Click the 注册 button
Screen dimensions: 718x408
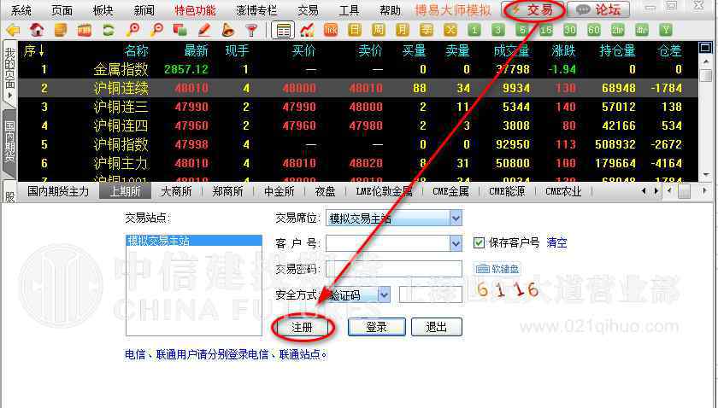pos(303,327)
